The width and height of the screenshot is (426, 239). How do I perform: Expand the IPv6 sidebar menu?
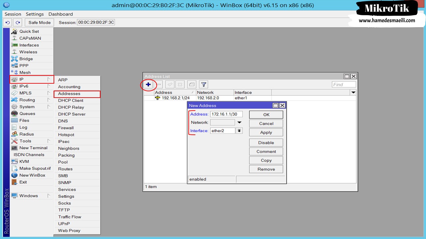click(x=31, y=86)
